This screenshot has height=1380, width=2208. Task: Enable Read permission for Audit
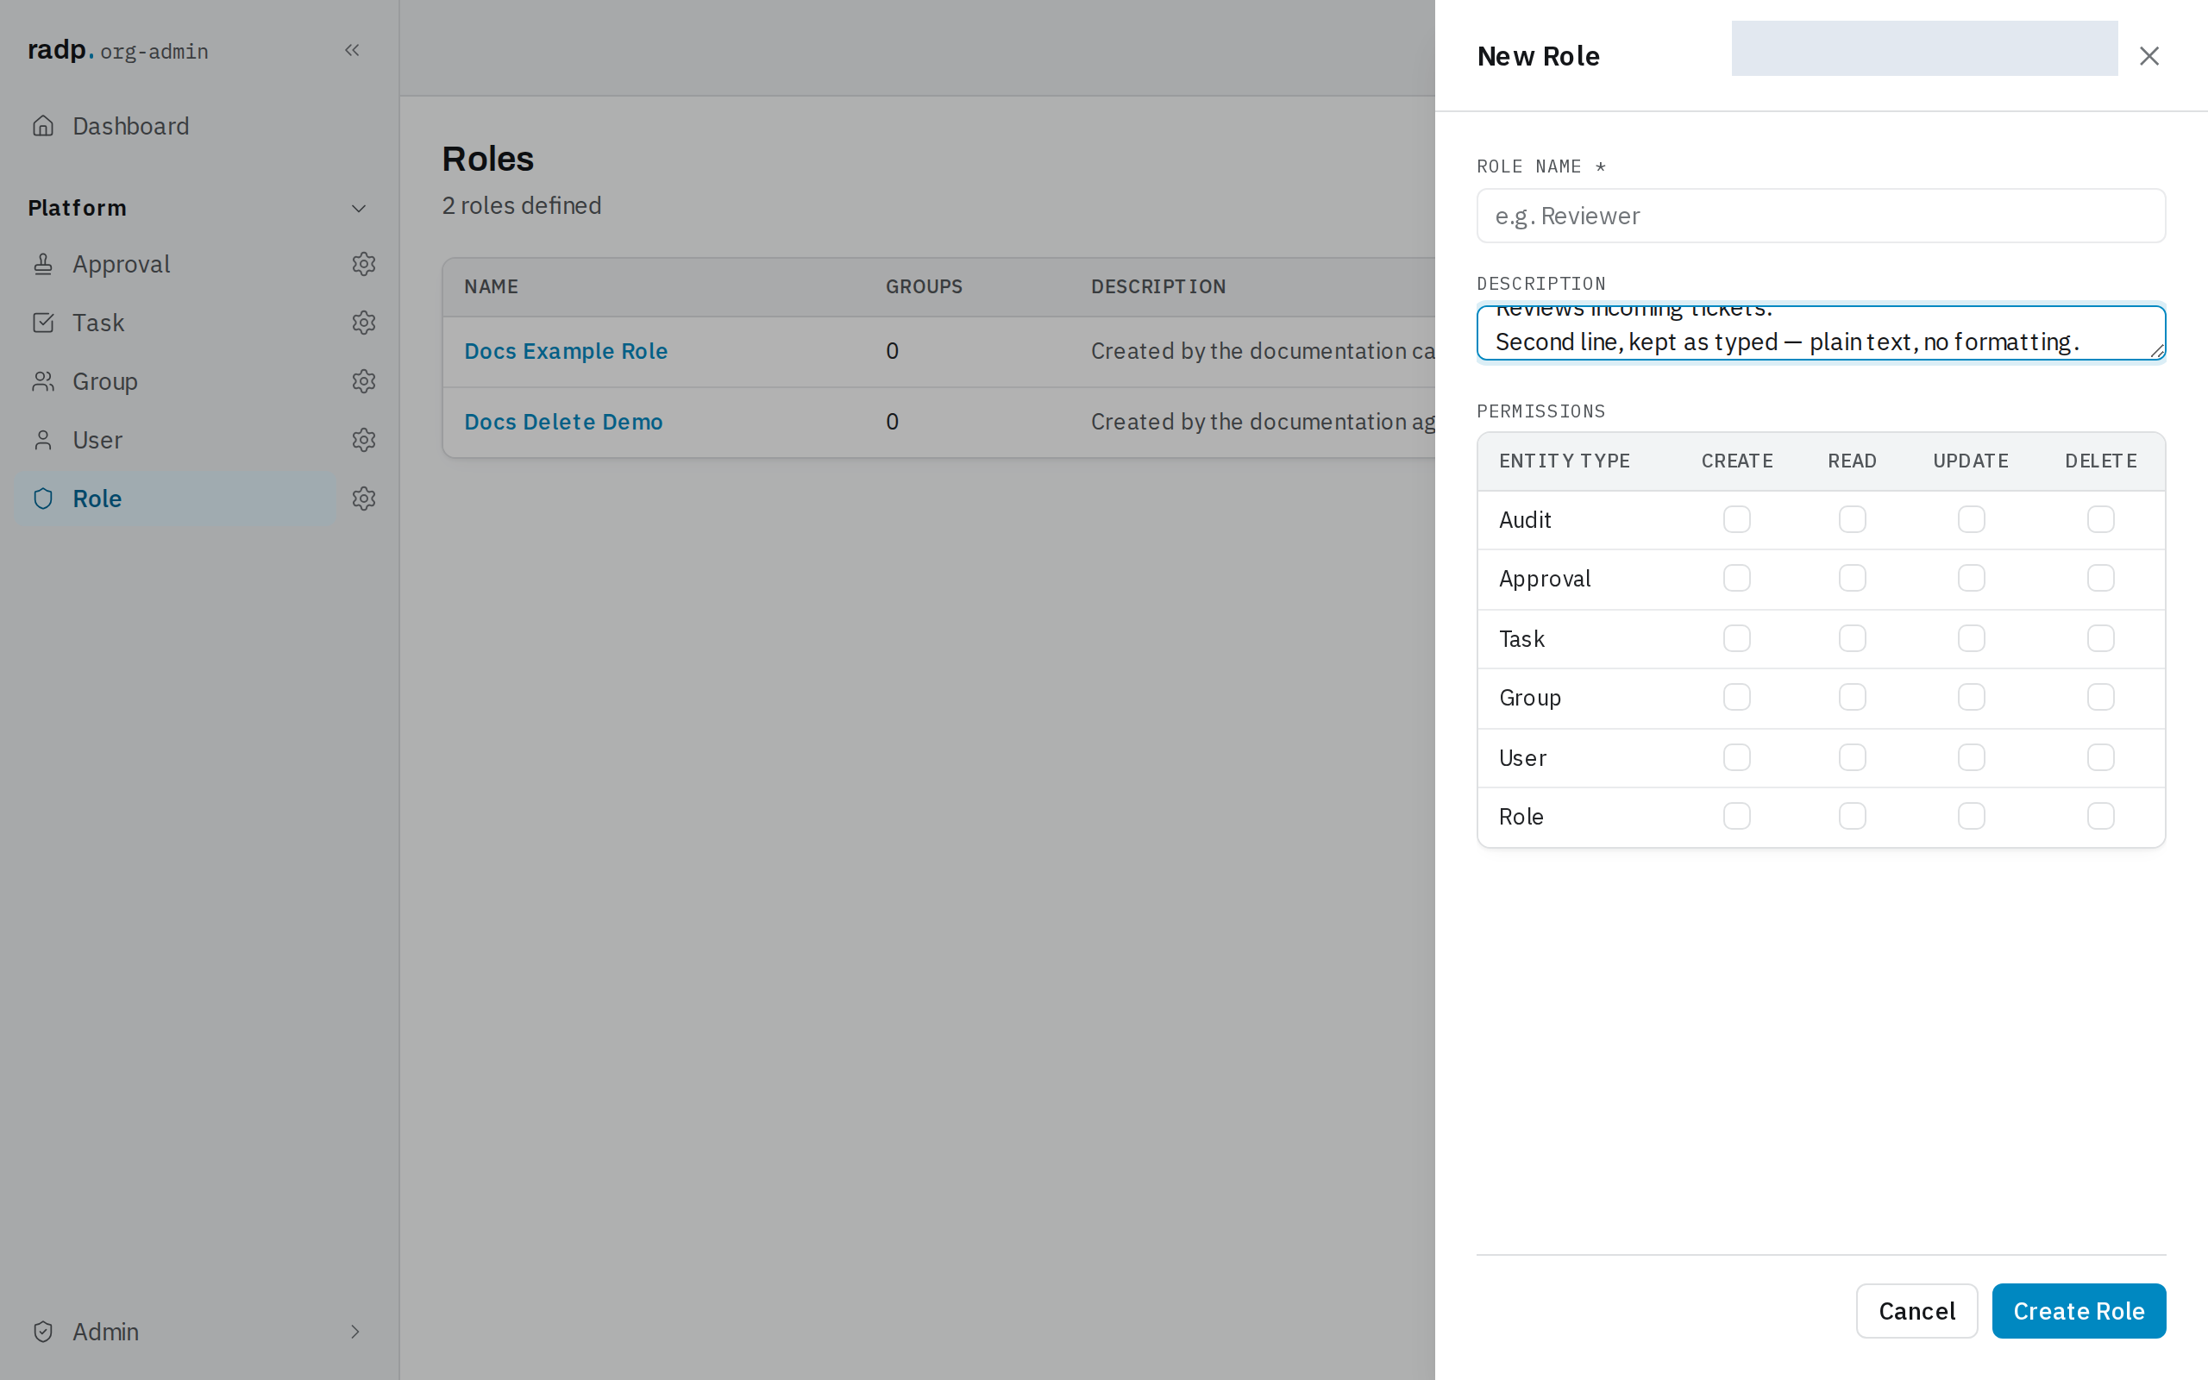tap(1852, 519)
